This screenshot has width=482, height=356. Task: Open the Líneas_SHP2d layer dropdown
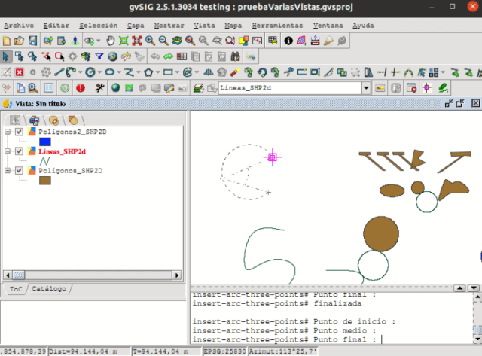(x=366, y=88)
